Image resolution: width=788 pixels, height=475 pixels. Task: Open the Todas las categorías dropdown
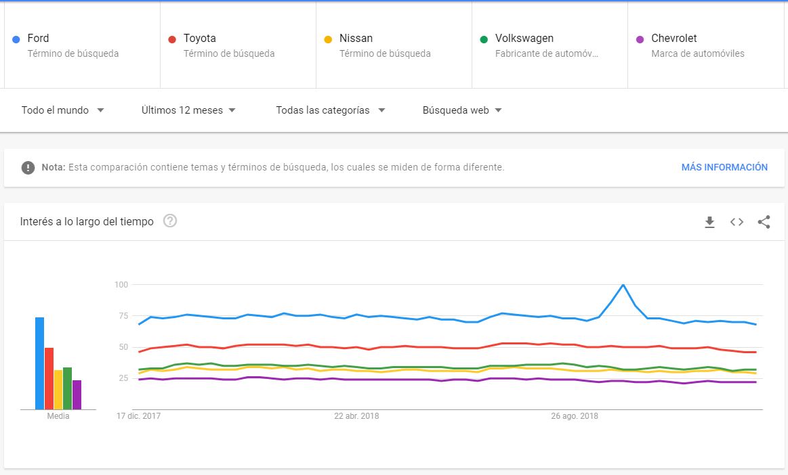(x=330, y=110)
